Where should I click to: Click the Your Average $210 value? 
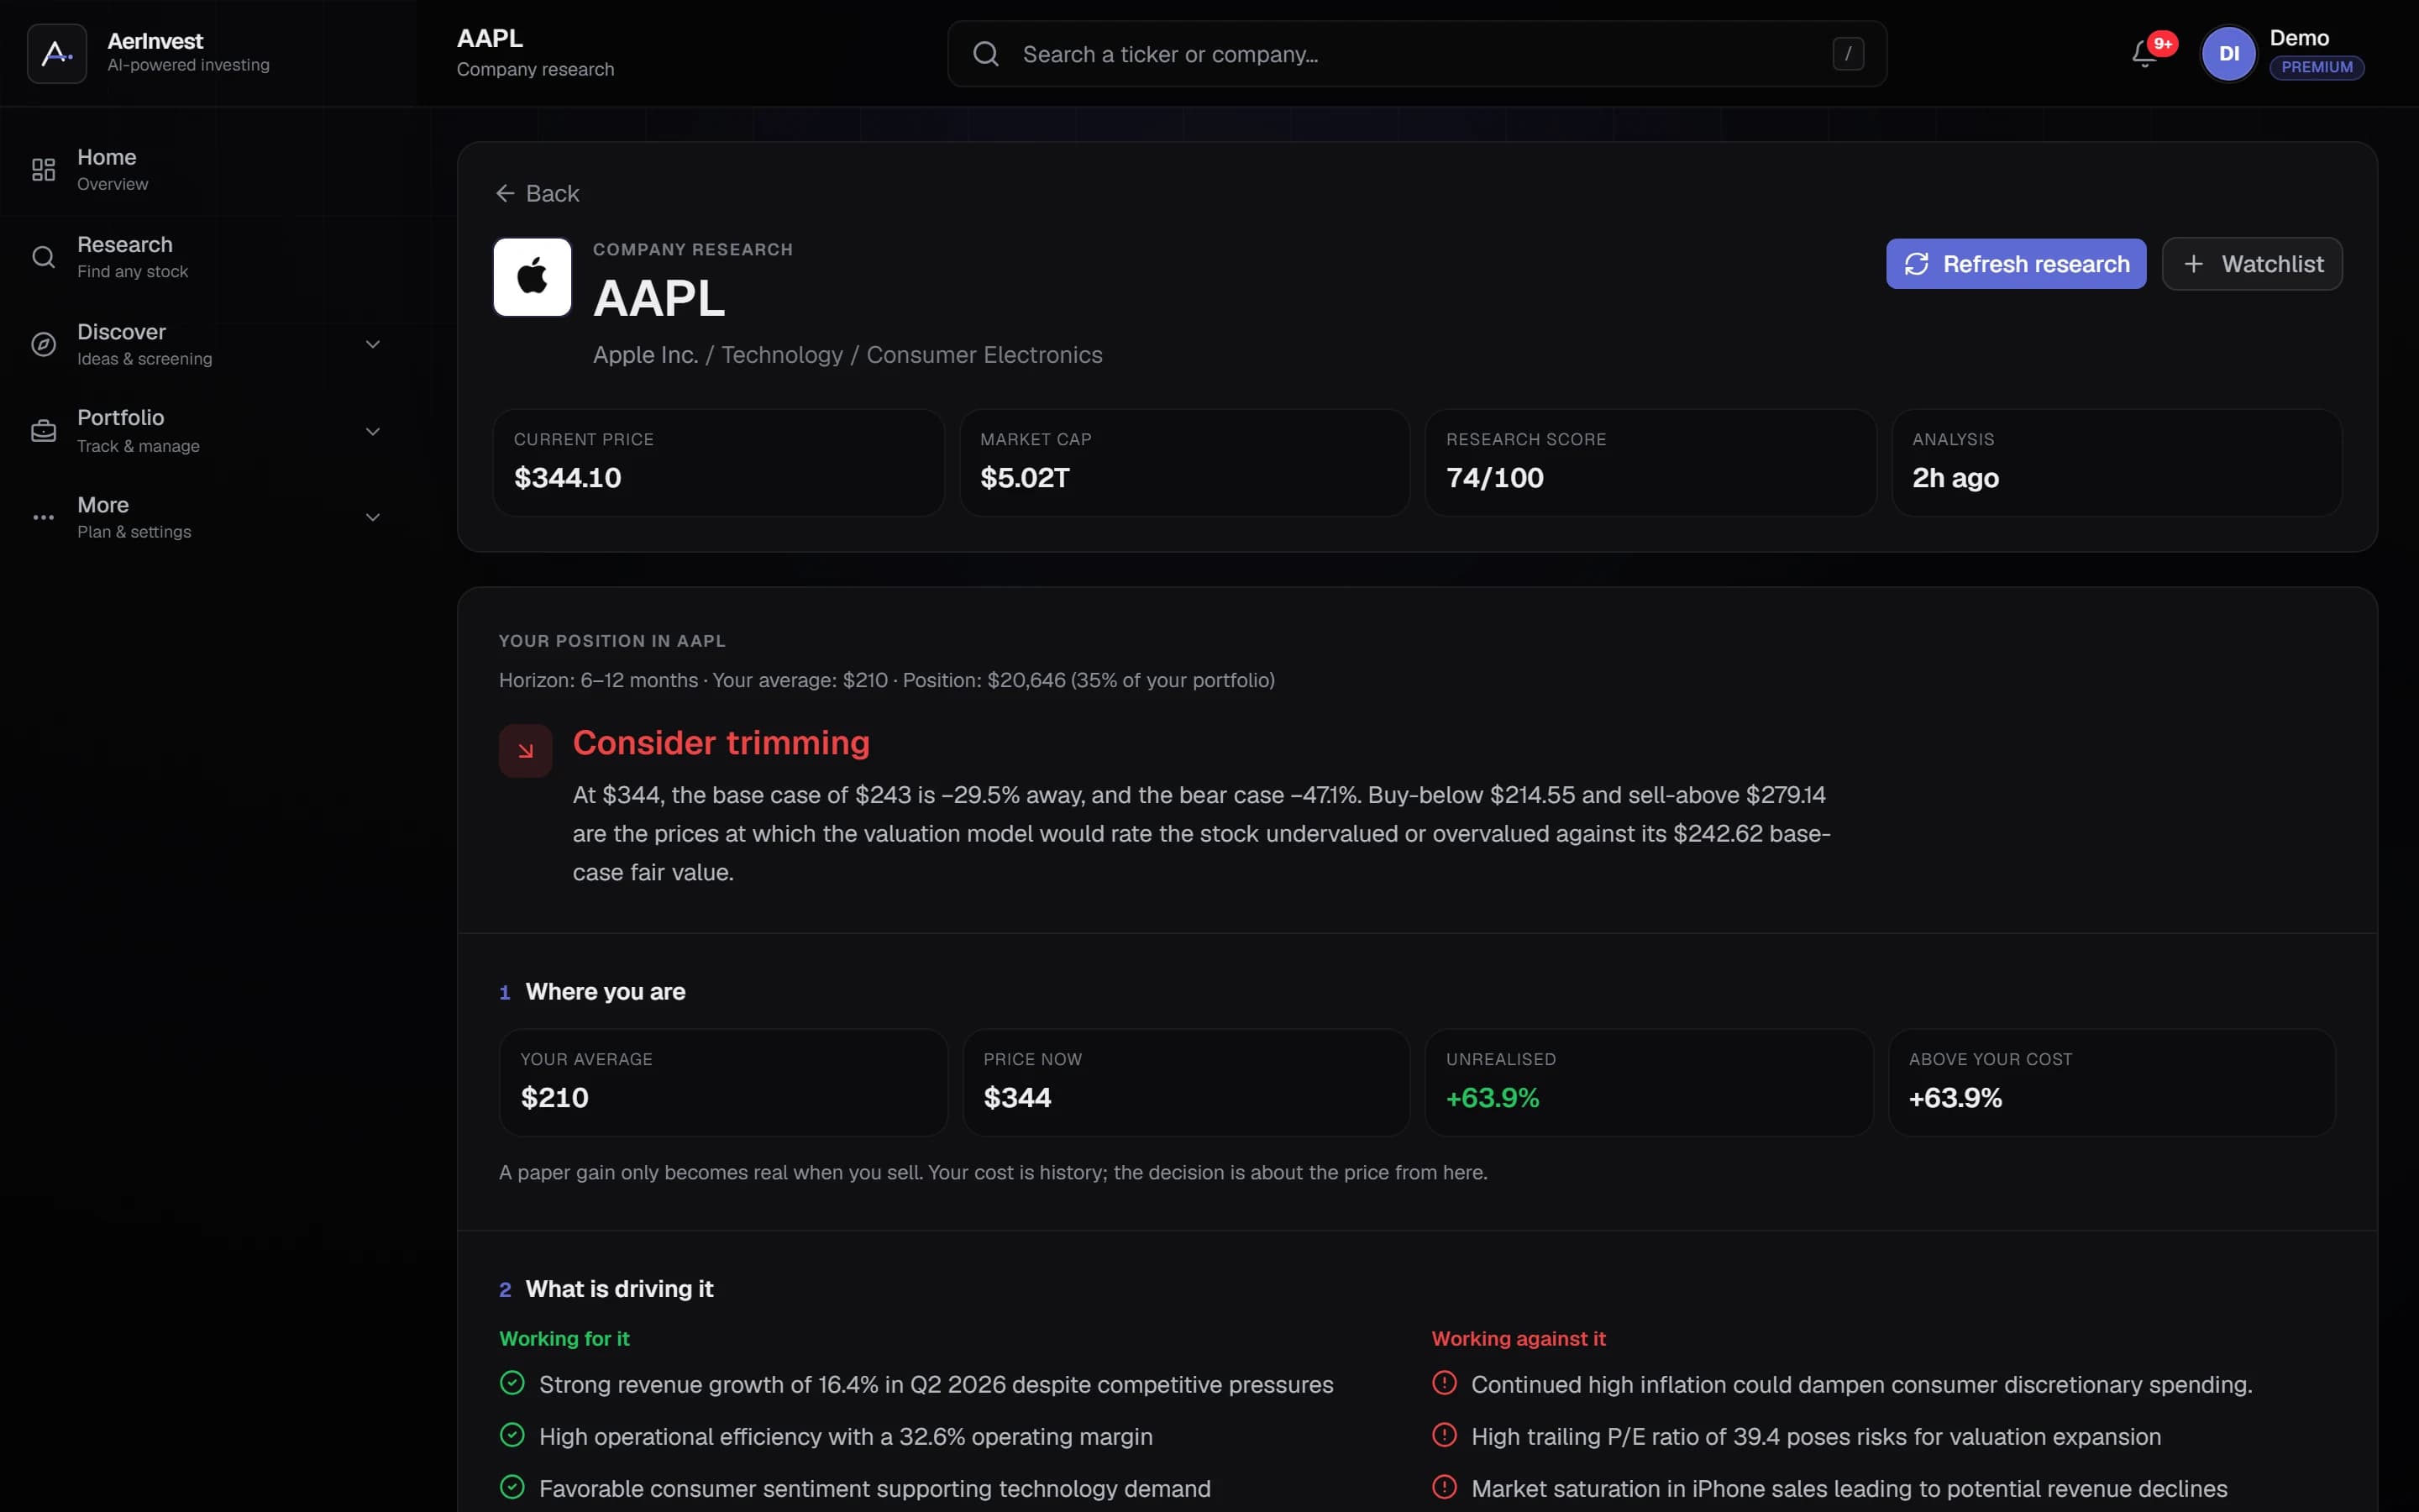point(554,1098)
